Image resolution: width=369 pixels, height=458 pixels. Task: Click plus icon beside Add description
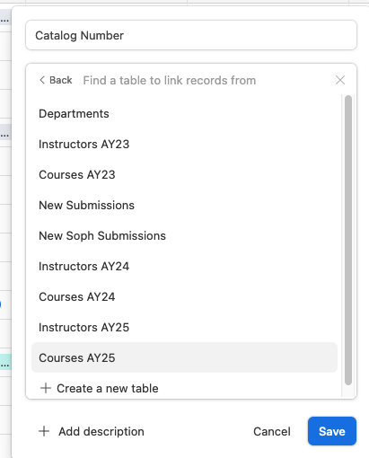click(44, 431)
